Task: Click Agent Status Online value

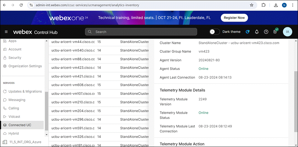Action: tap(203, 69)
